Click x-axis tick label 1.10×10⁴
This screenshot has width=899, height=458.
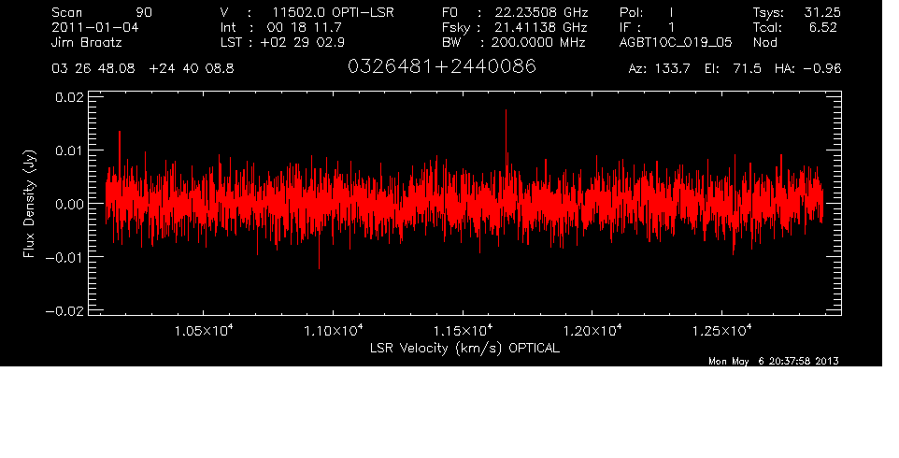coord(333,331)
